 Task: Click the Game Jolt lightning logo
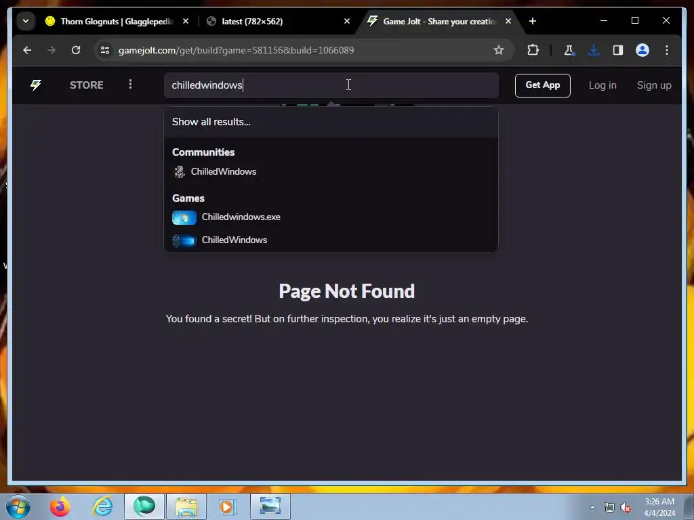36,85
